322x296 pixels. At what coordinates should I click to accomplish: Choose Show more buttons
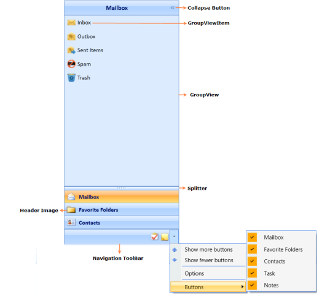208,249
